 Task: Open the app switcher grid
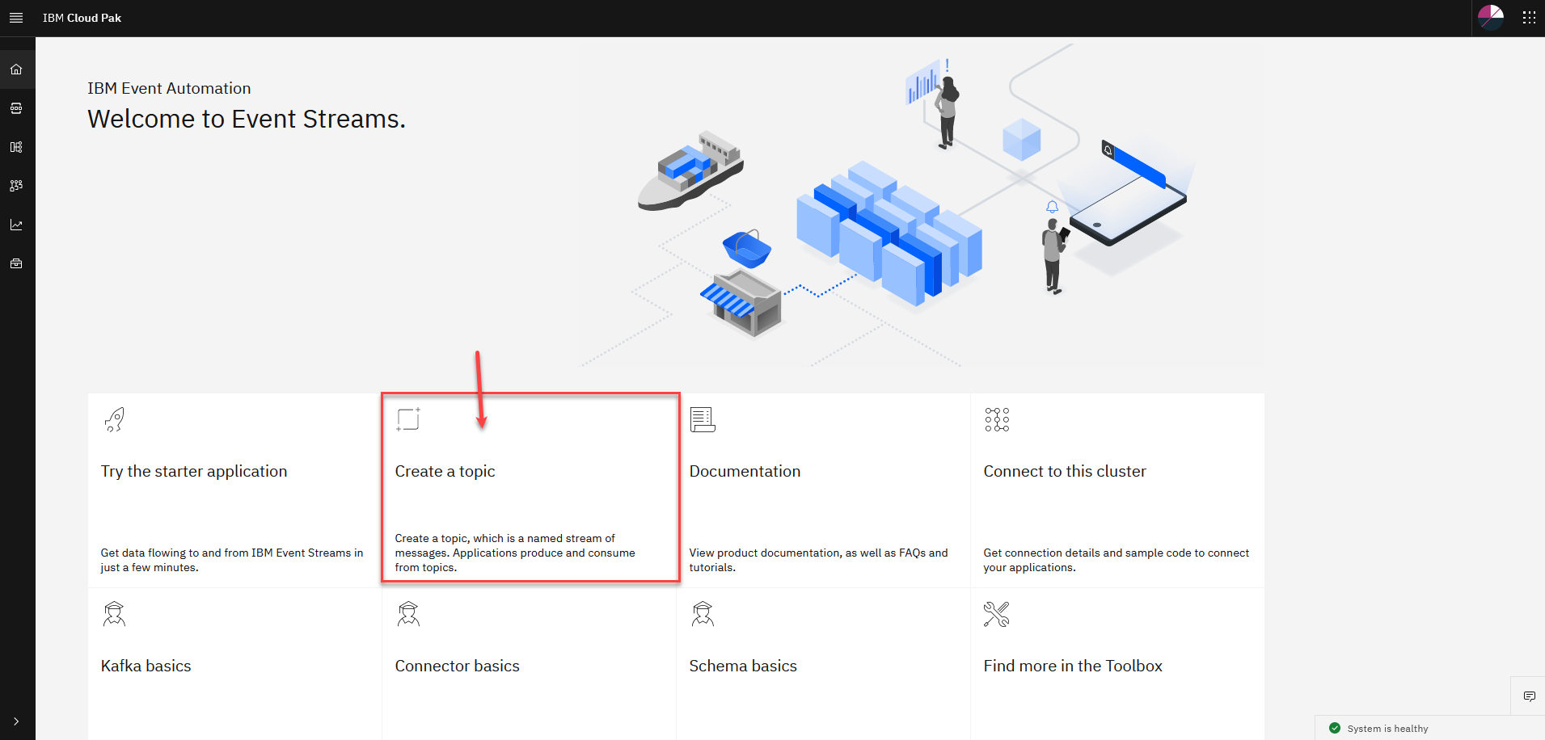click(x=1528, y=18)
